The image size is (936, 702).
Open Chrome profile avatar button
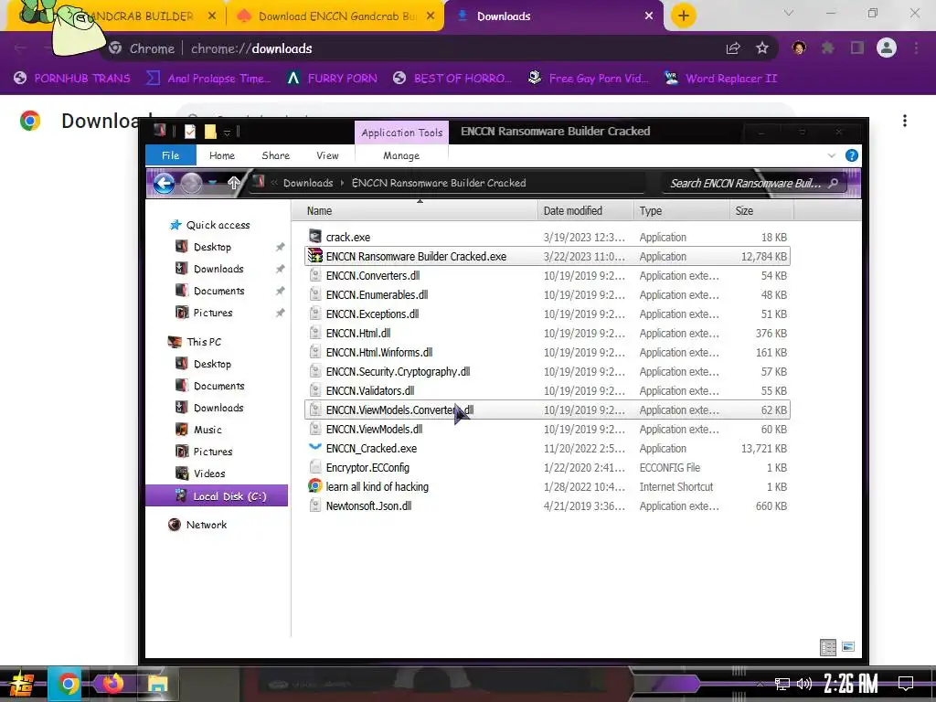point(887,48)
